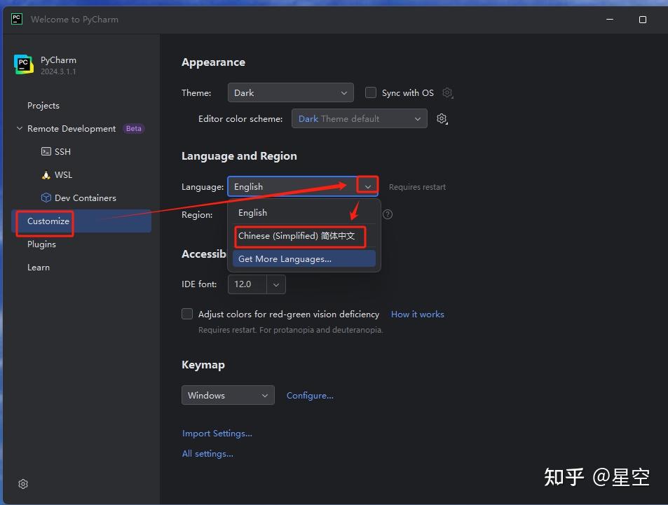Click the PyCharm title bar icon
This screenshot has width=668, height=505.
point(17,19)
